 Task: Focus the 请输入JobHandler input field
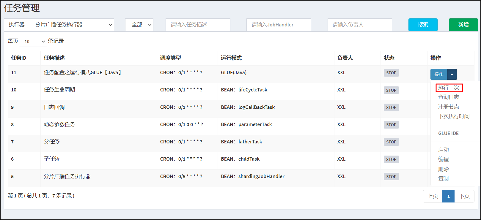pyautogui.click(x=279, y=25)
